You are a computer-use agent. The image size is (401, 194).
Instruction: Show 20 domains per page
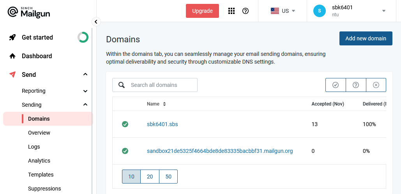(x=150, y=177)
